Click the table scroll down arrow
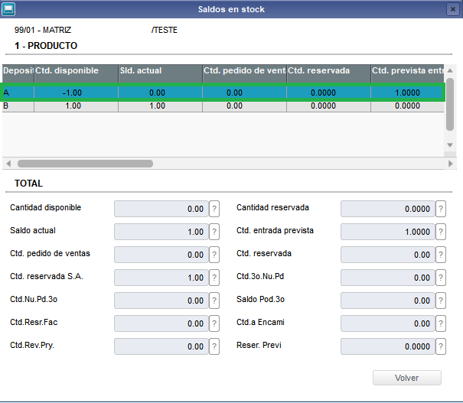Image resolution: width=463 pixels, height=403 pixels. [450, 145]
